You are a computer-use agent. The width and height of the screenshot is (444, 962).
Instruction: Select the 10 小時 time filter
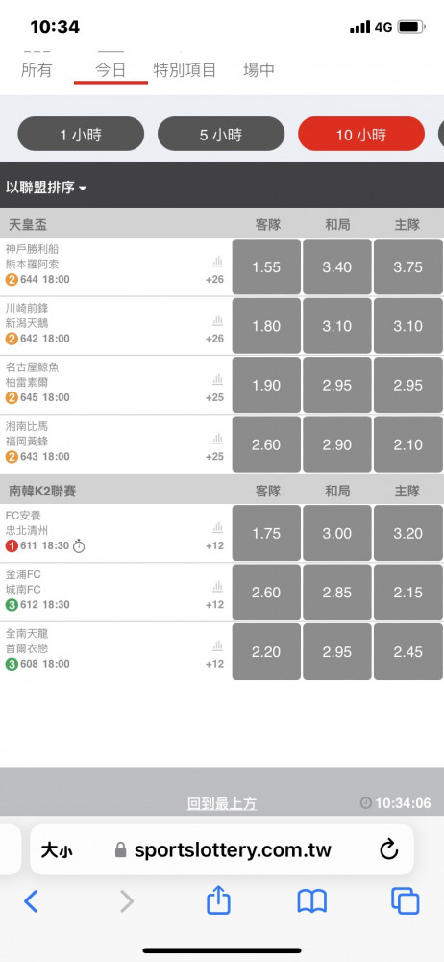pyautogui.click(x=361, y=134)
